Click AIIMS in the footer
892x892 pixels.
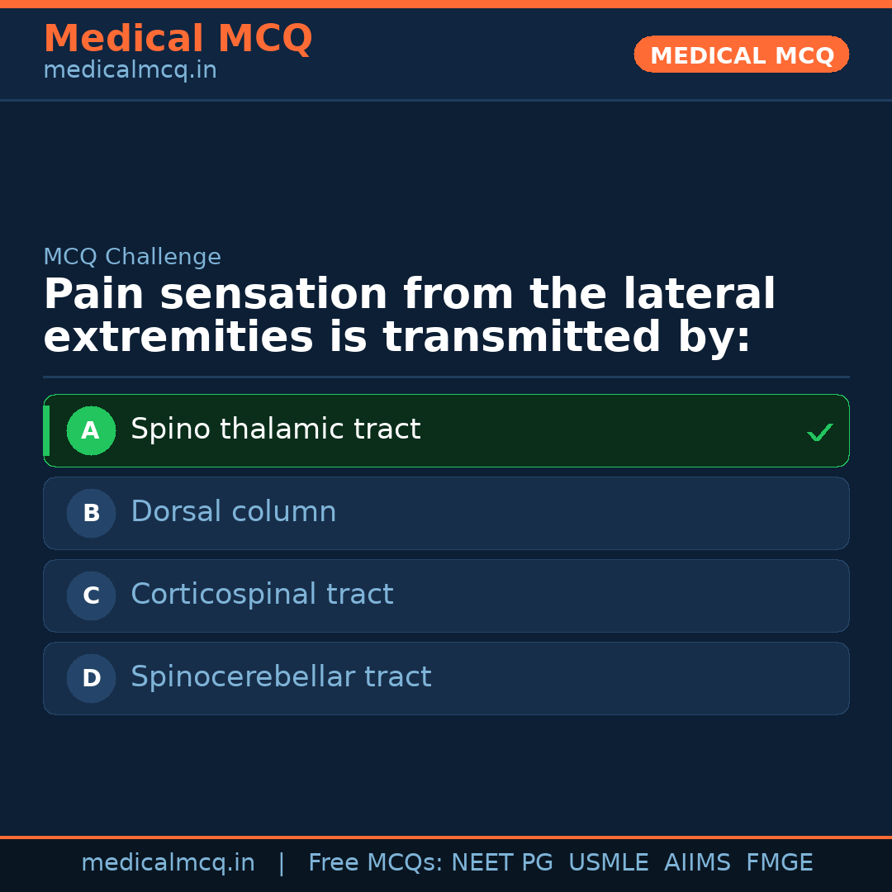click(x=697, y=863)
